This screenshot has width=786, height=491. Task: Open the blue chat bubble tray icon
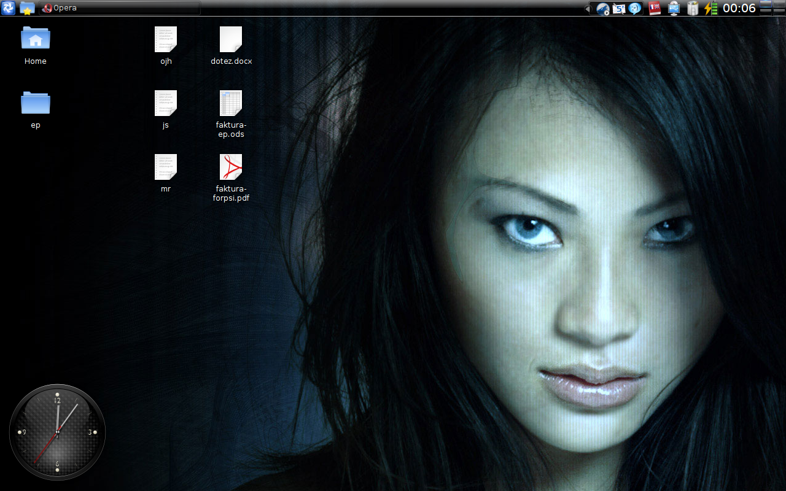point(635,9)
